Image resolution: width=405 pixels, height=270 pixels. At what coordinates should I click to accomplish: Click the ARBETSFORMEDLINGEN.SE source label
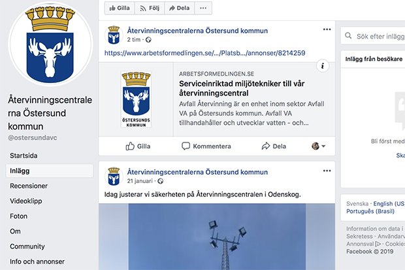pos(216,74)
